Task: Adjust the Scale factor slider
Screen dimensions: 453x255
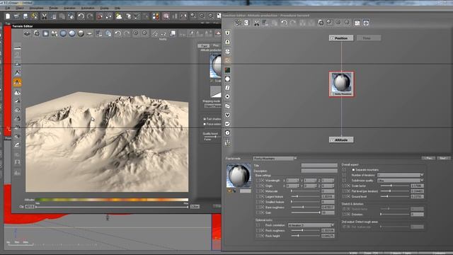Action: coord(395,186)
